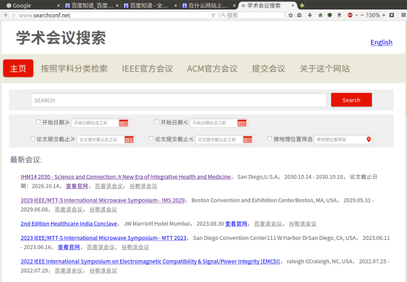Open the 2nd Edition Healthcare India Conclave link

click(x=70, y=223)
